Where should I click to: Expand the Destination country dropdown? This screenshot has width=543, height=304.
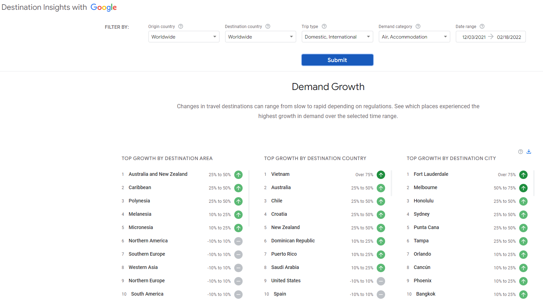260,37
